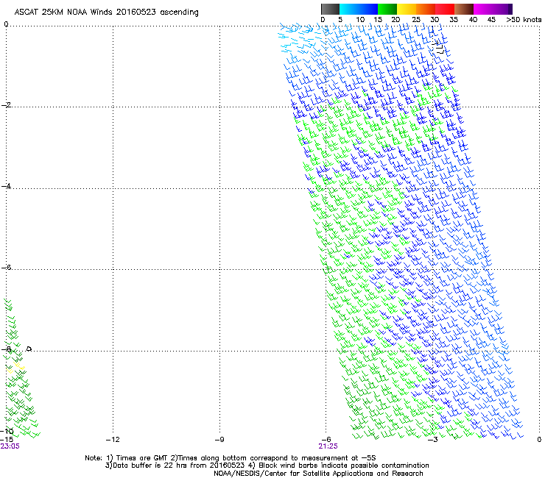The height and width of the screenshot is (478, 545).
Task: Click the 'Data buffer is 22 hrs' note line
Action: click(x=267, y=465)
